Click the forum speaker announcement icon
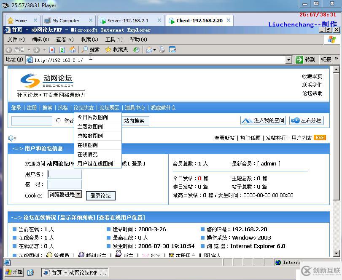Screen dimensions: 342x280 [12, 138]
